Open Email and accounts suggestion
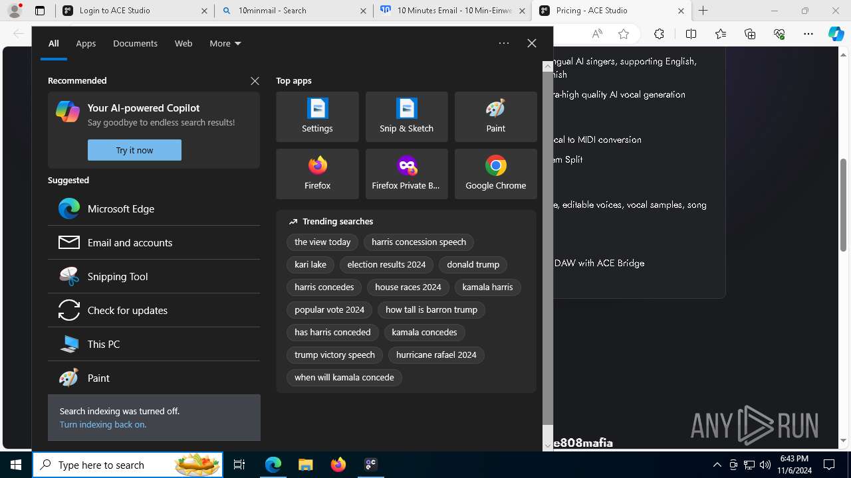The height and width of the screenshot is (478, 851). click(x=154, y=242)
